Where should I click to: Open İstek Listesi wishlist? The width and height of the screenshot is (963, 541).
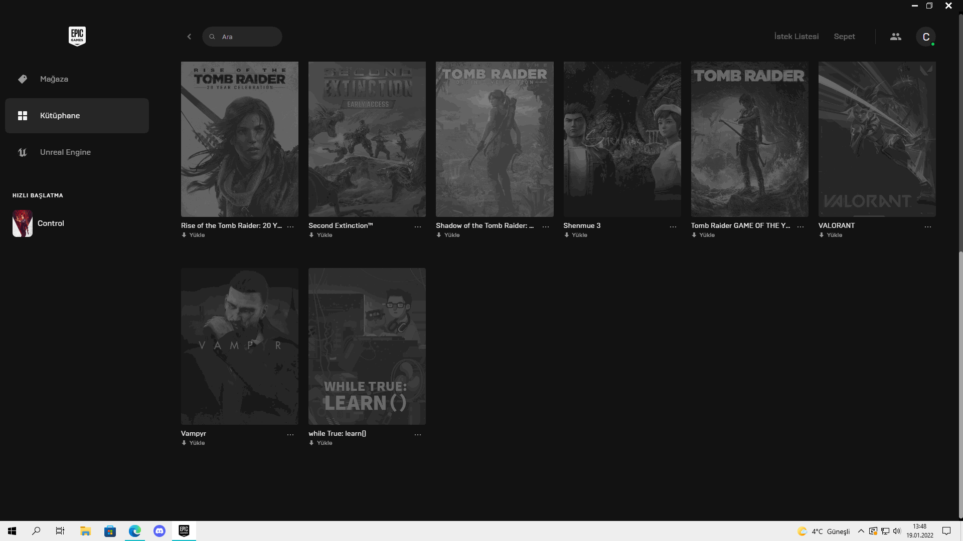tap(796, 37)
